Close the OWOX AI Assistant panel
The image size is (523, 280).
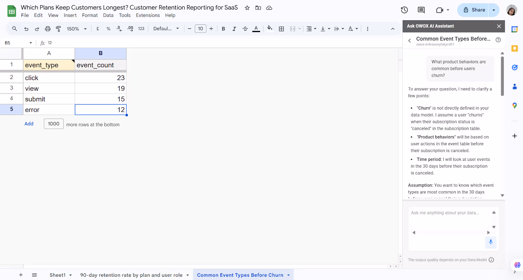(x=499, y=26)
